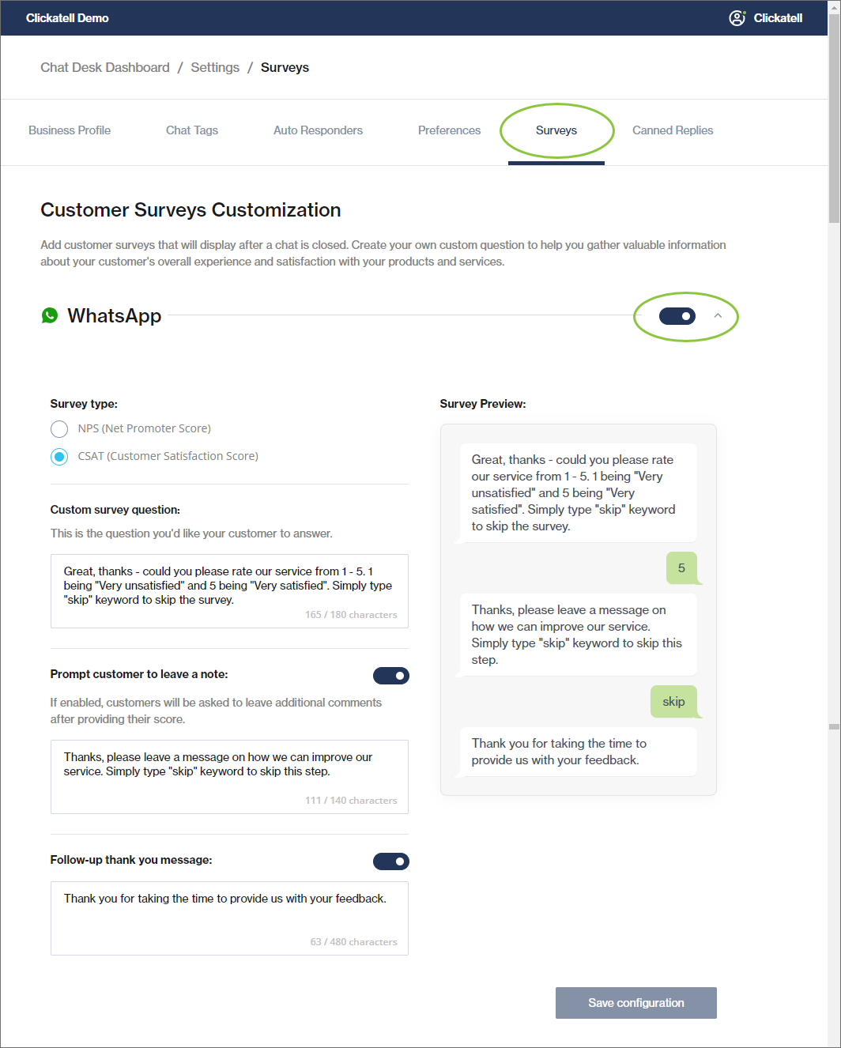Click the follow-up thank you message field
The height and width of the screenshot is (1048, 841).
click(229, 918)
